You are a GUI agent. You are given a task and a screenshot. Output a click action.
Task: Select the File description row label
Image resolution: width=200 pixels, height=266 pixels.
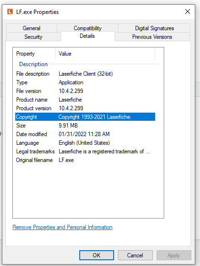click(33, 74)
